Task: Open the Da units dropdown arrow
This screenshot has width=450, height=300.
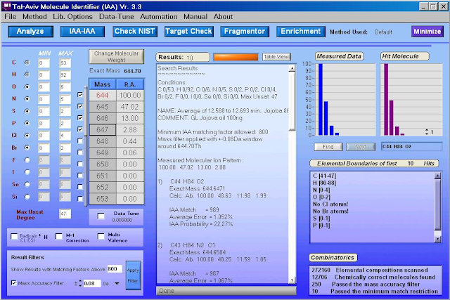Action: [117, 284]
